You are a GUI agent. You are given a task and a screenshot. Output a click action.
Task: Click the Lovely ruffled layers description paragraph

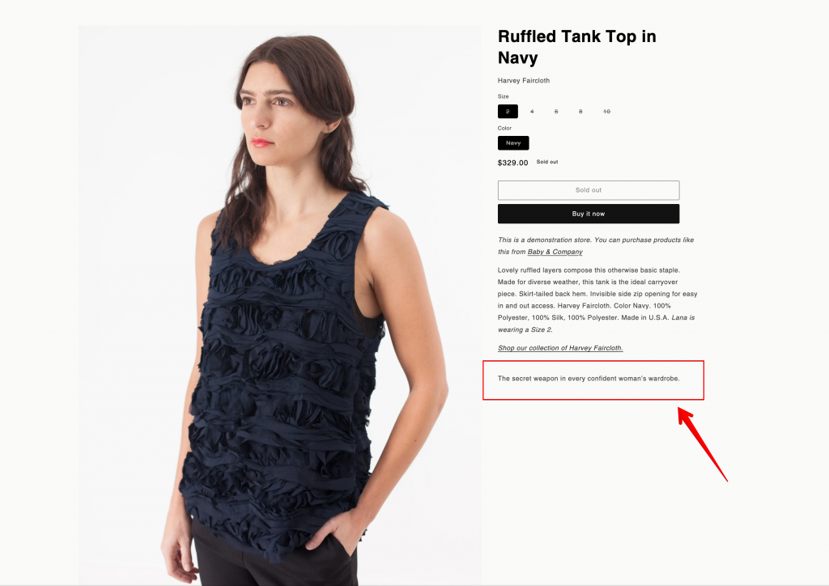tap(597, 299)
